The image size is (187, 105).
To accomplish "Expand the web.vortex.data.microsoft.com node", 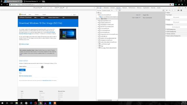I will point(98,42).
